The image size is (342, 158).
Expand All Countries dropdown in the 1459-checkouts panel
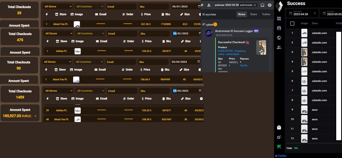pos(90,91)
